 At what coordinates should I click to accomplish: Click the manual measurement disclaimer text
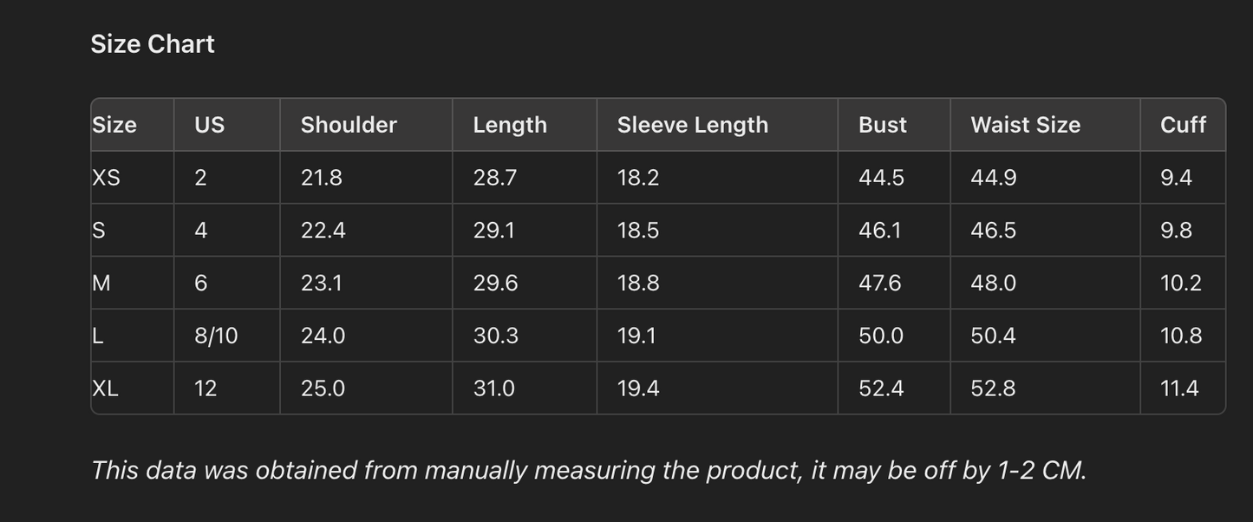[x=589, y=470]
